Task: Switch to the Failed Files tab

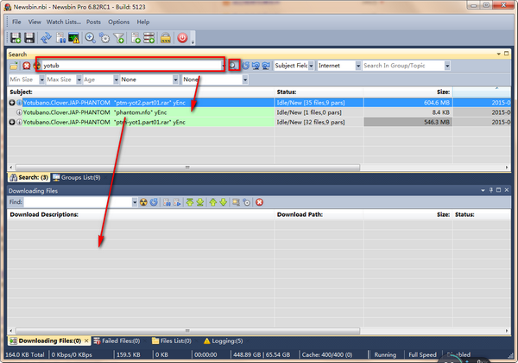Action: point(117,341)
